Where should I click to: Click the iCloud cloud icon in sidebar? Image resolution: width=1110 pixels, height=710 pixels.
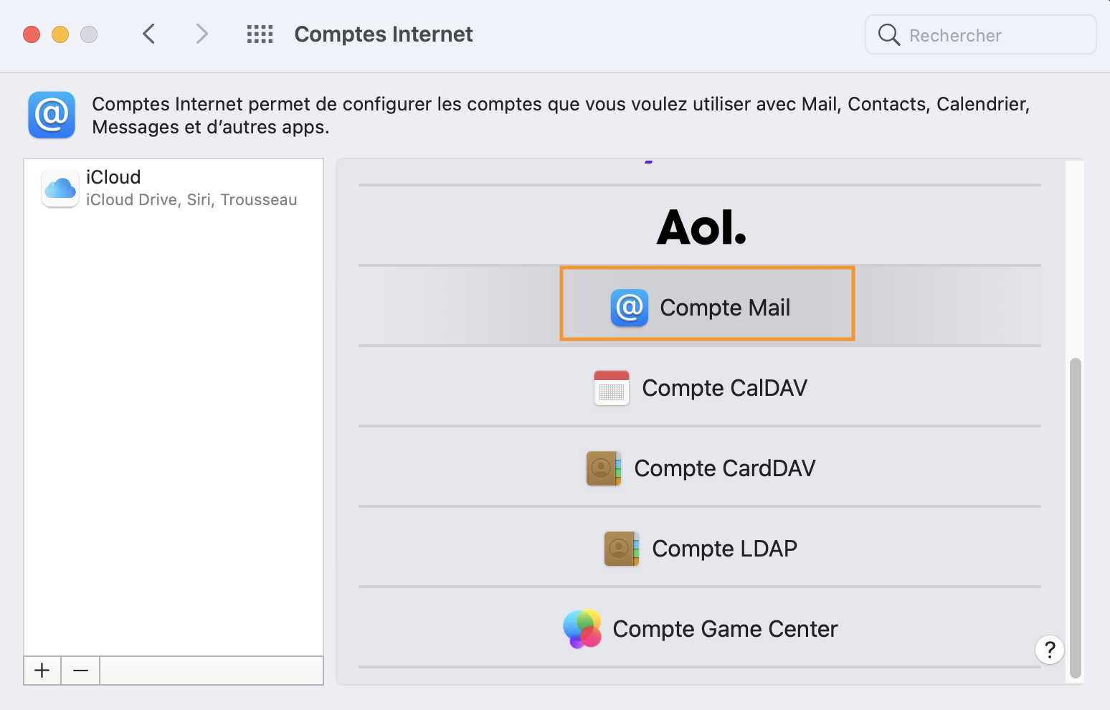[x=60, y=189]
